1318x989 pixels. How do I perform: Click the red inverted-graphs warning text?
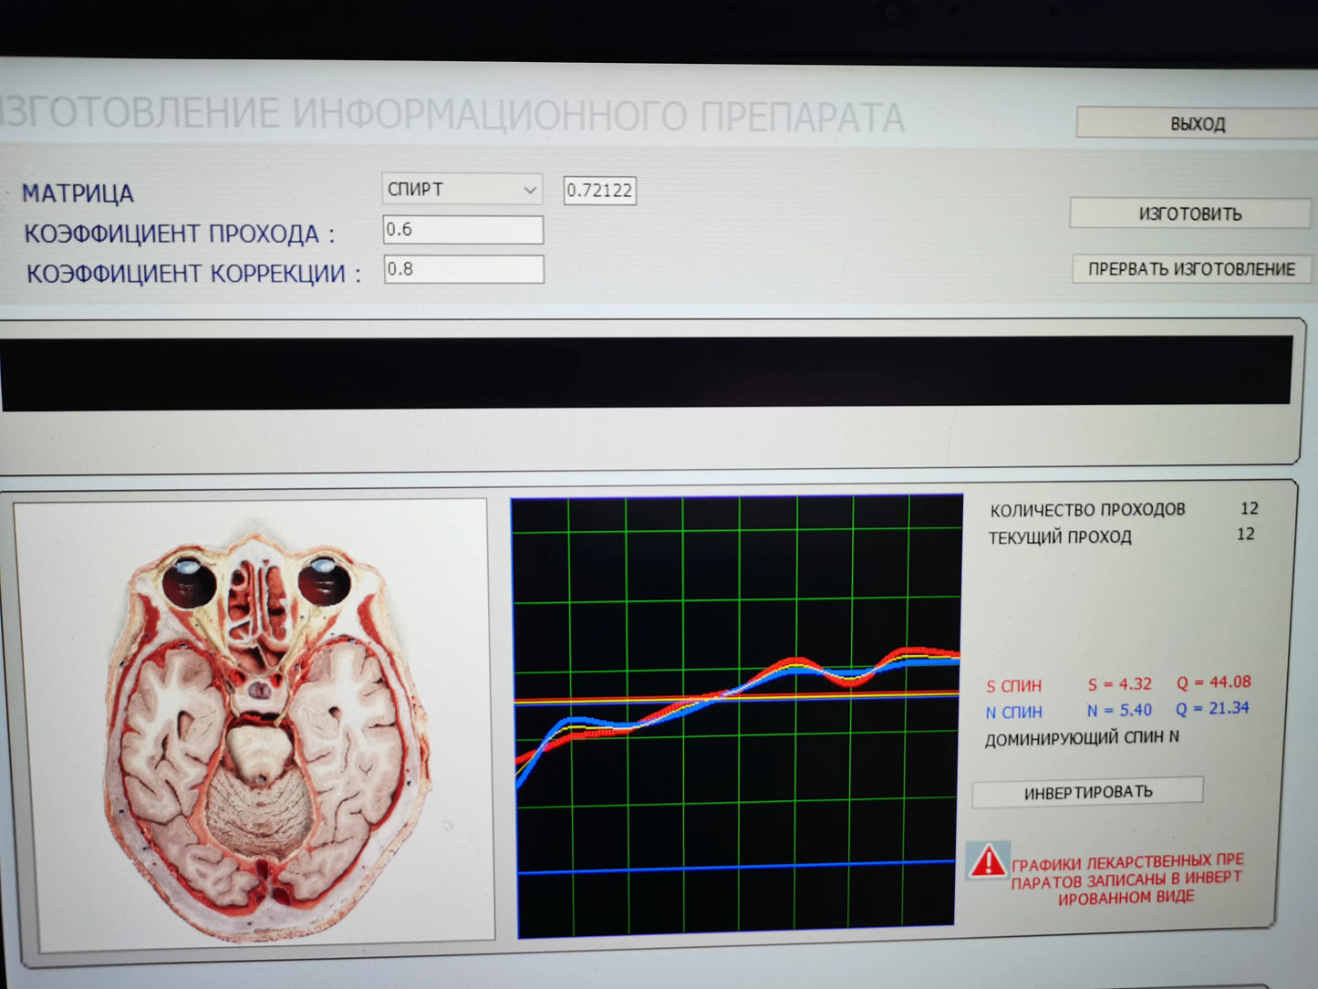[1127, 880]
